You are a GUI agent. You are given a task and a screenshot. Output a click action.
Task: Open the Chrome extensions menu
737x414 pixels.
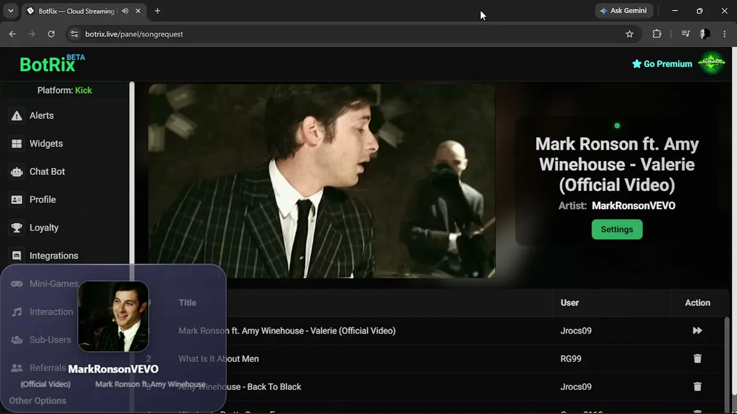pos(657,34)
